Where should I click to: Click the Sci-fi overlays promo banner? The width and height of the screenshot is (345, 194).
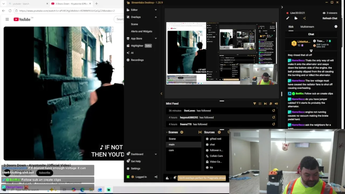(202, 178)
